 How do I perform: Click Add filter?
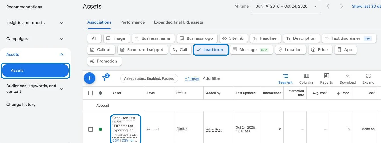pyautogui.click(x=212, y=78)
